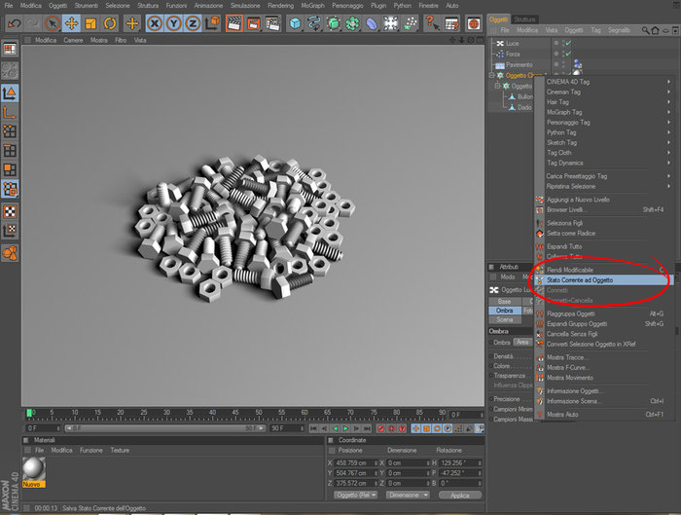Click the play forward button
681x515 pixels.
click(345, 428)
